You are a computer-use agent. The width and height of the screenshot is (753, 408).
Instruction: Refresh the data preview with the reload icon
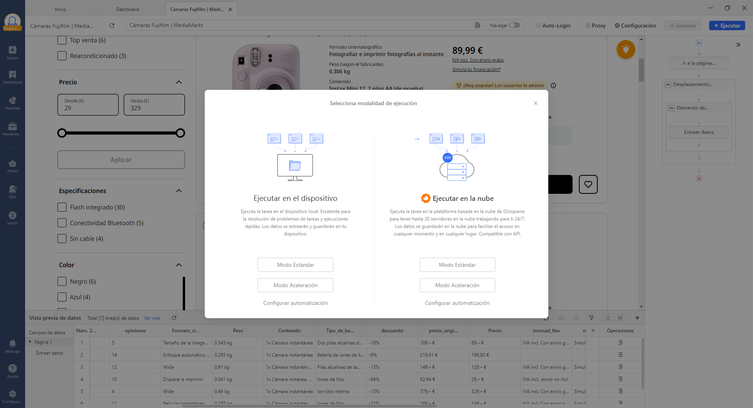tap(174, 318)
